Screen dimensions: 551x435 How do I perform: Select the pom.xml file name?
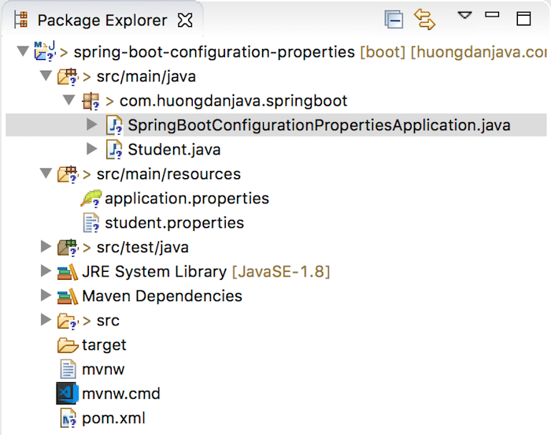pyautogui.click(x=113, y=418)
